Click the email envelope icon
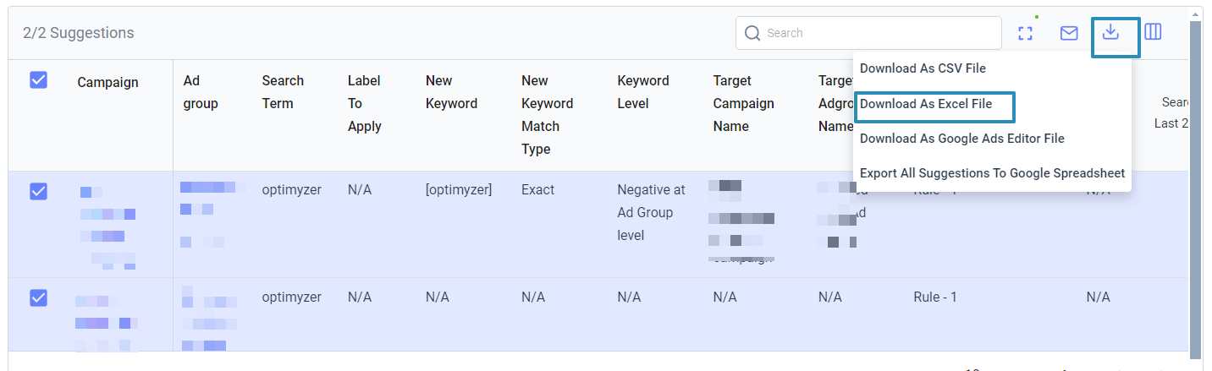Screen dimensions: 1212x371 [x=1069, y=33]
